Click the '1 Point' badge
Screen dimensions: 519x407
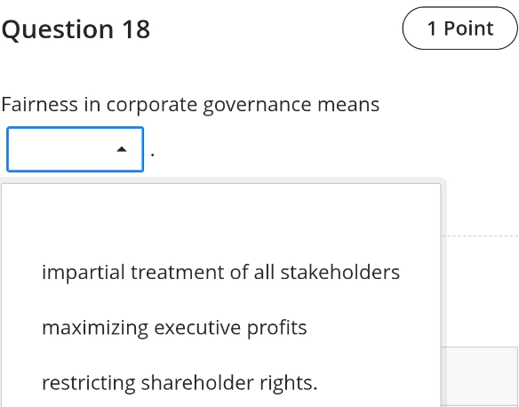(460, 28)
